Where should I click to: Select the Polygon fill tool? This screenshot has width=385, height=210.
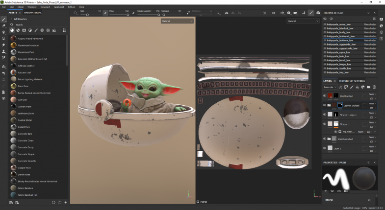click(x=3, y=39)
